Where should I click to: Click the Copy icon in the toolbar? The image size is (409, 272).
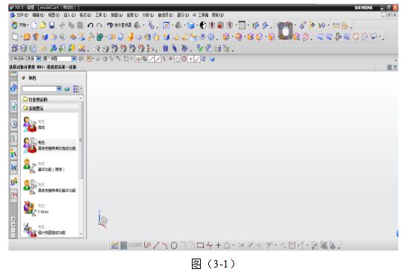pos(71,25)
